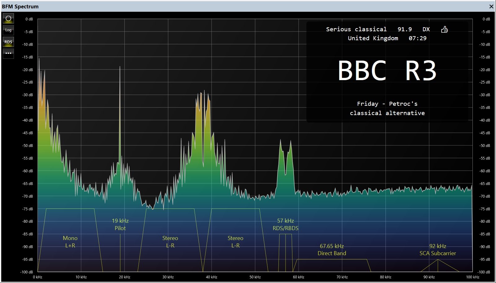The width and height of the screenshot is (496, 283).
Task: Click the DX indicator label
Action: pos(426,29)
